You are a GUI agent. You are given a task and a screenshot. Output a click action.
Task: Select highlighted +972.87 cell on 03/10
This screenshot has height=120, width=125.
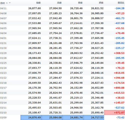[x=114, y=112]
